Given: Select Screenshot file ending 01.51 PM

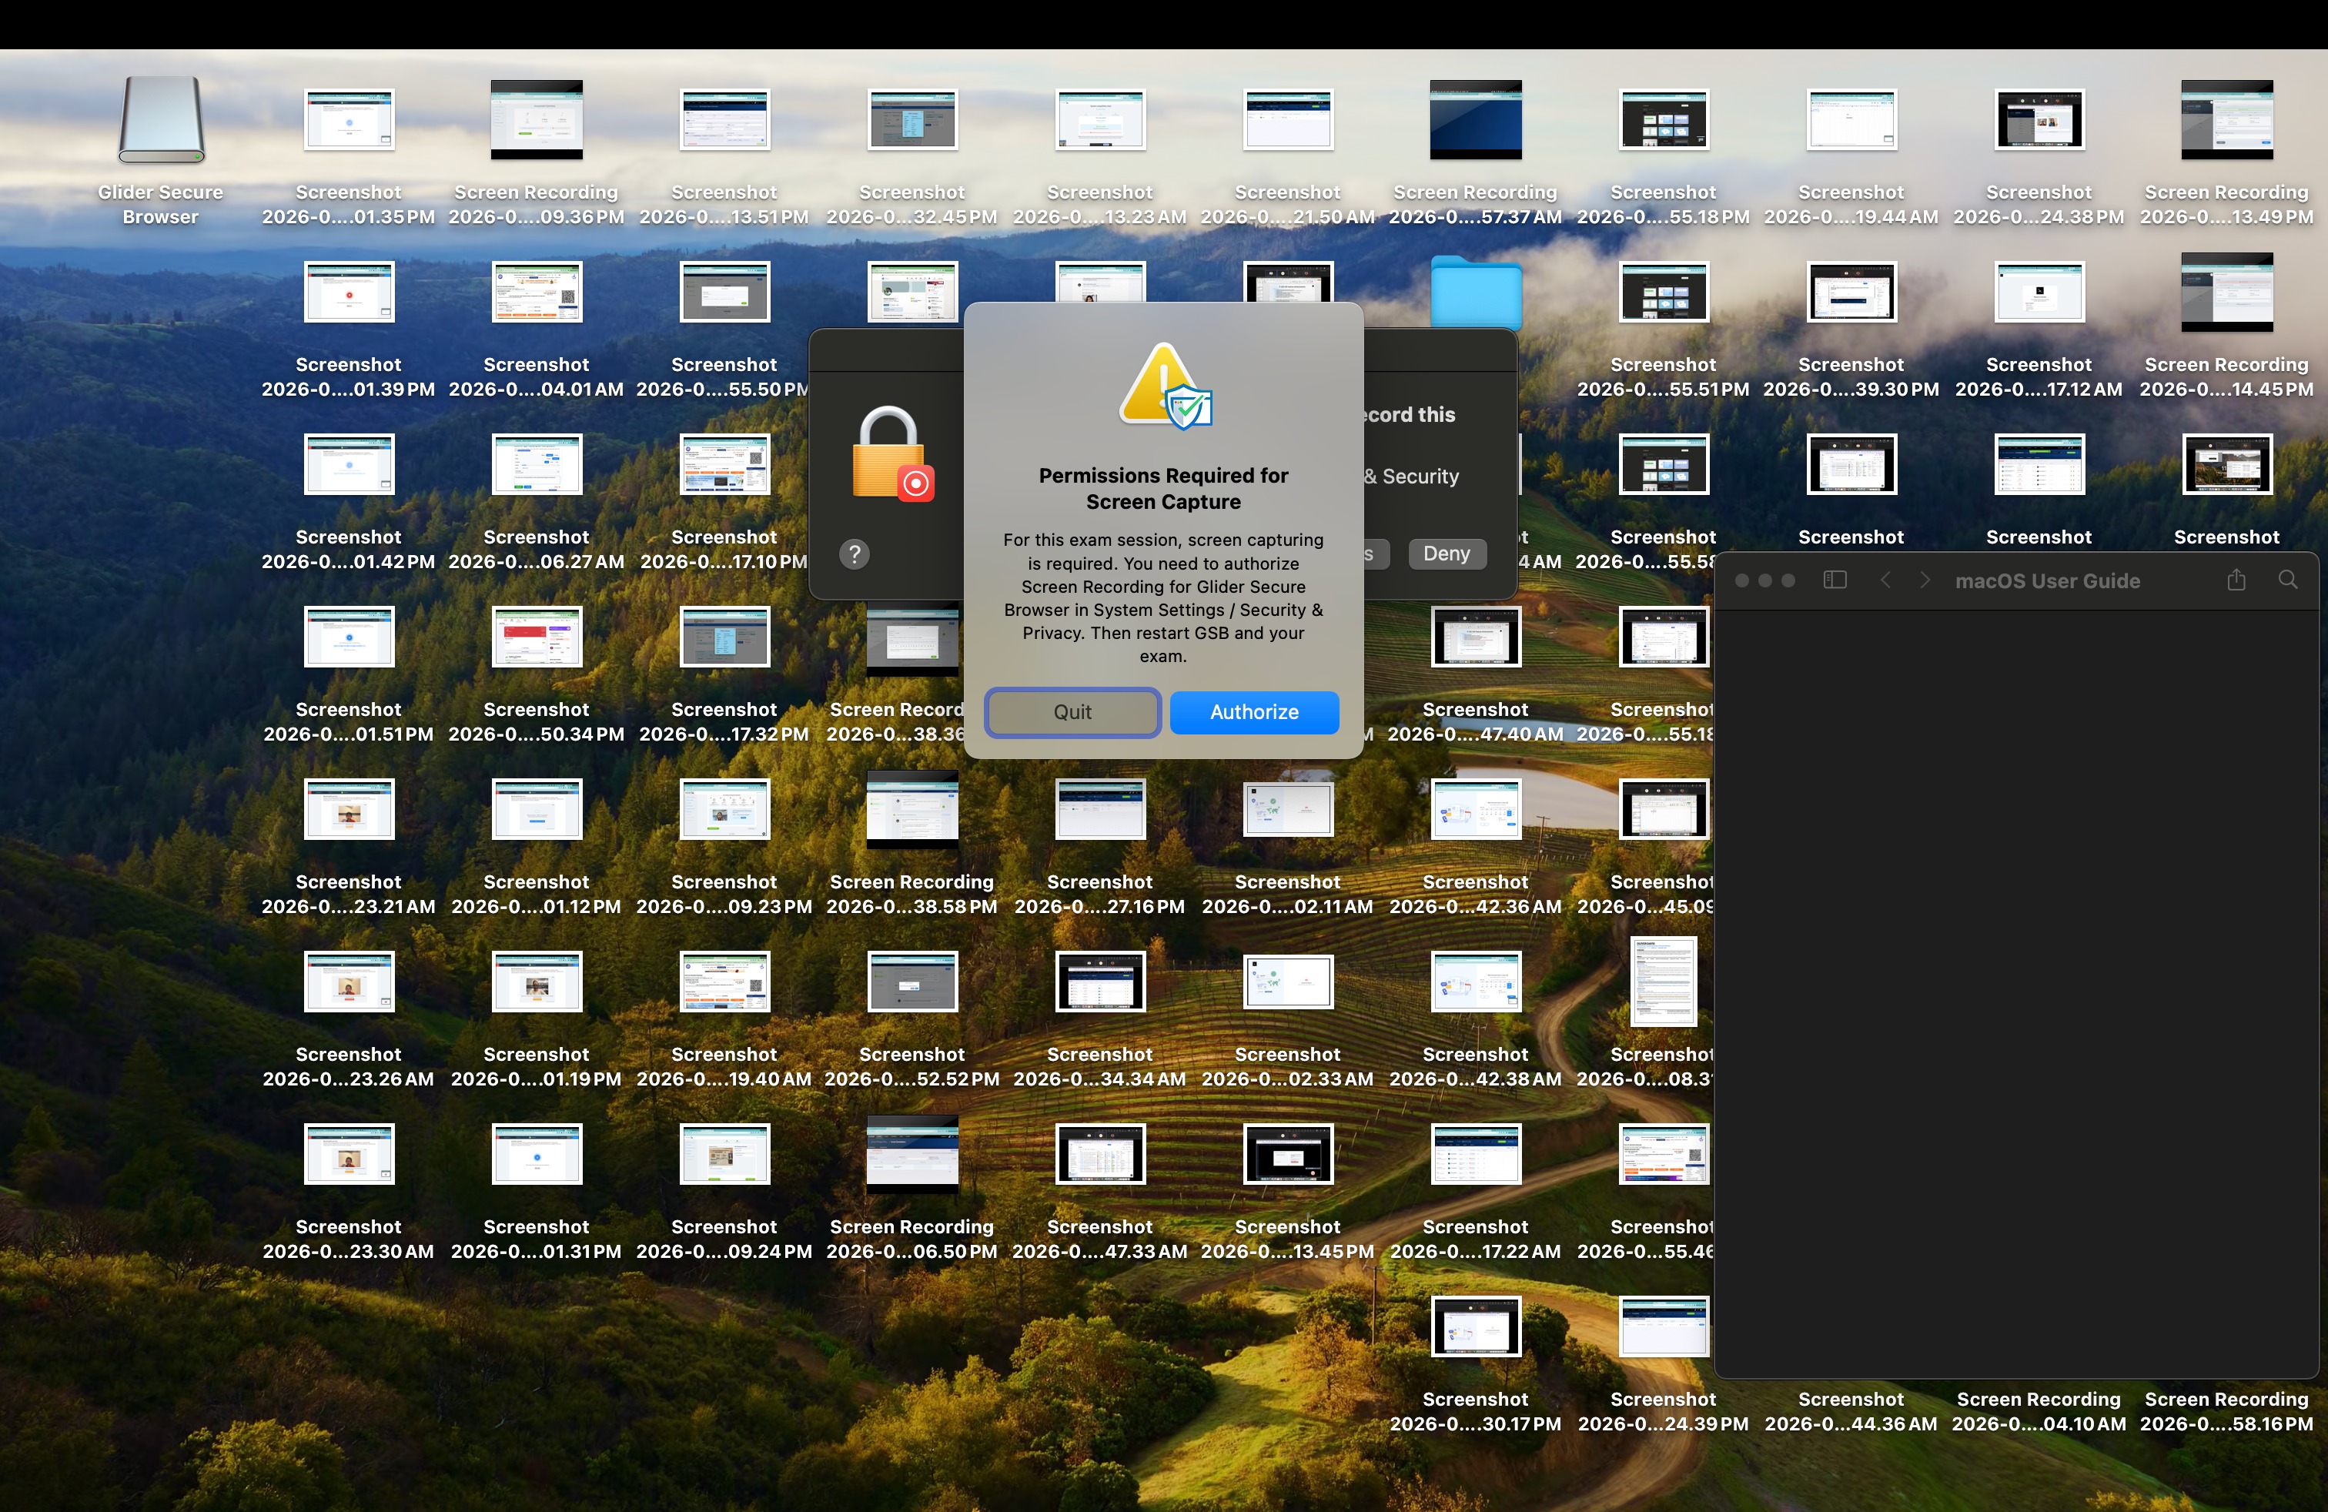Looking at the screenshot, I should (x=350, y=636).
